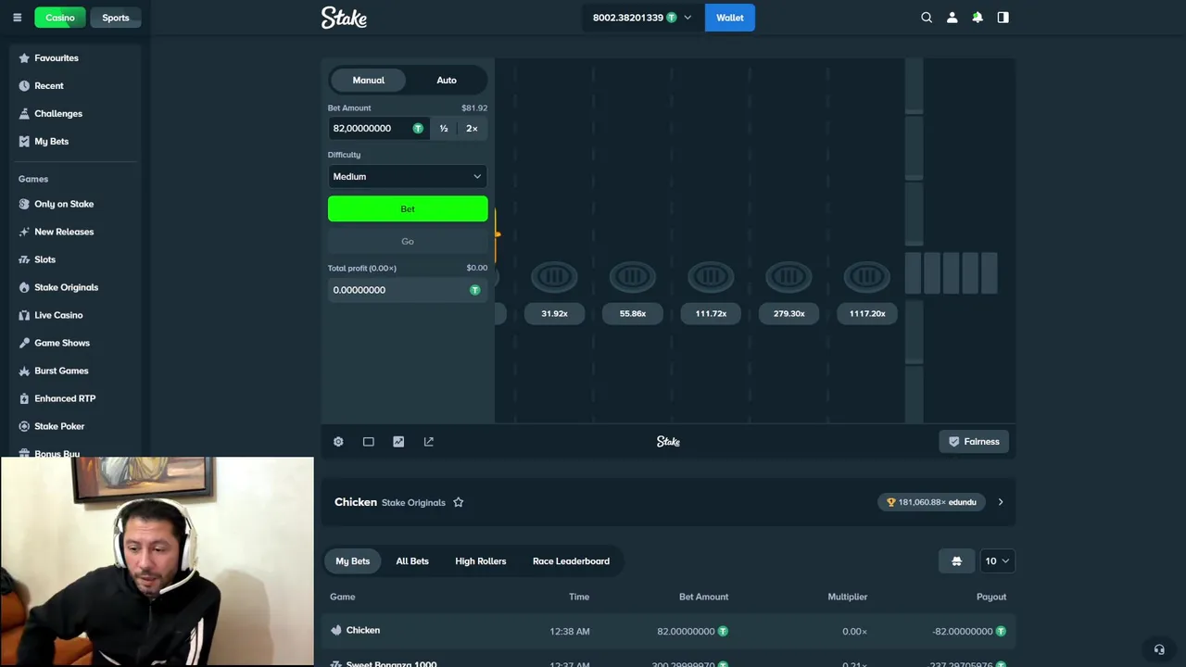Open the rows-per-page 10 dropdown
Viewport: 1186px width, 667px height.
click(x=997, y=560)
